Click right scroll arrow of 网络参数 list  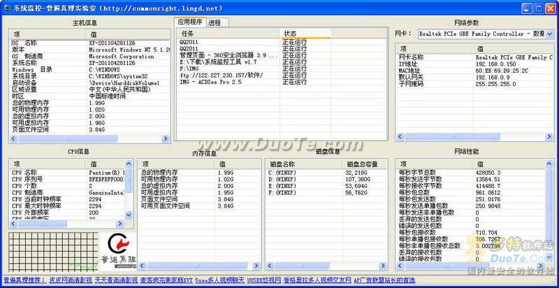(549, 137)
